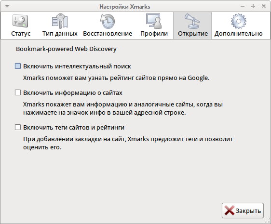Click the Закрыть button text

(248, 211)
